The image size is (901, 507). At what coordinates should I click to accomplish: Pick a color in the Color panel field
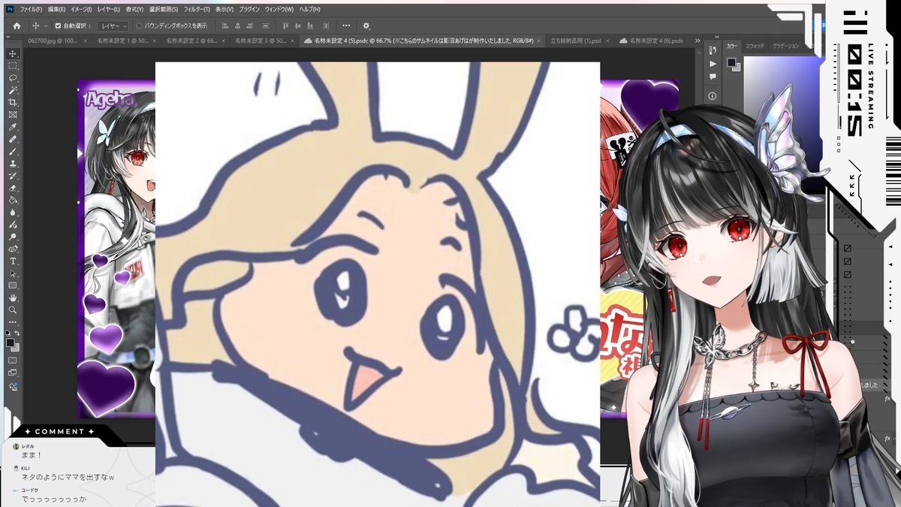[781, 83]
